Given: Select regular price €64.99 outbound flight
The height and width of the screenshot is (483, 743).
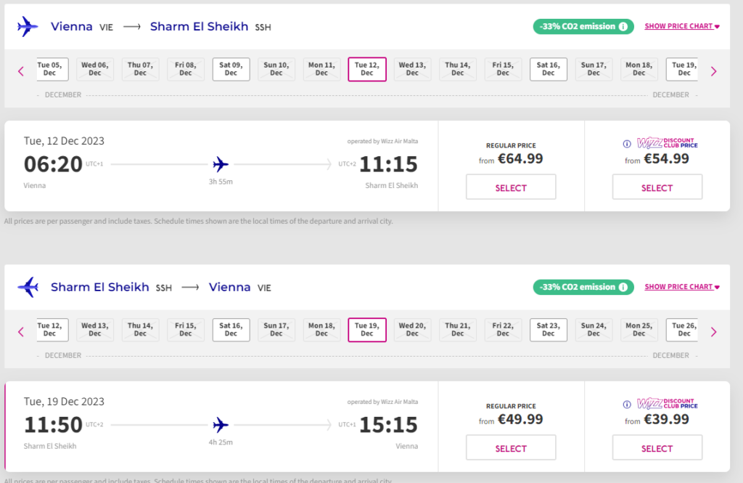Looking at the screenshot, I should (511, 187).
